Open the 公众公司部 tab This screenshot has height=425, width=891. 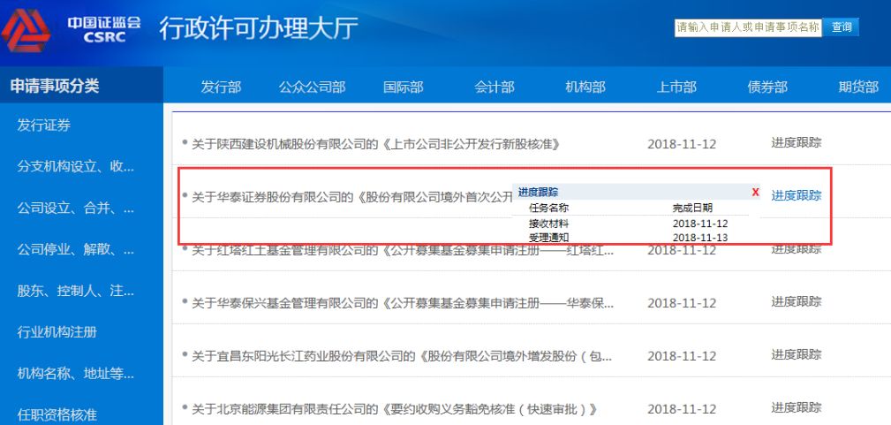click(x=312, y=87)
